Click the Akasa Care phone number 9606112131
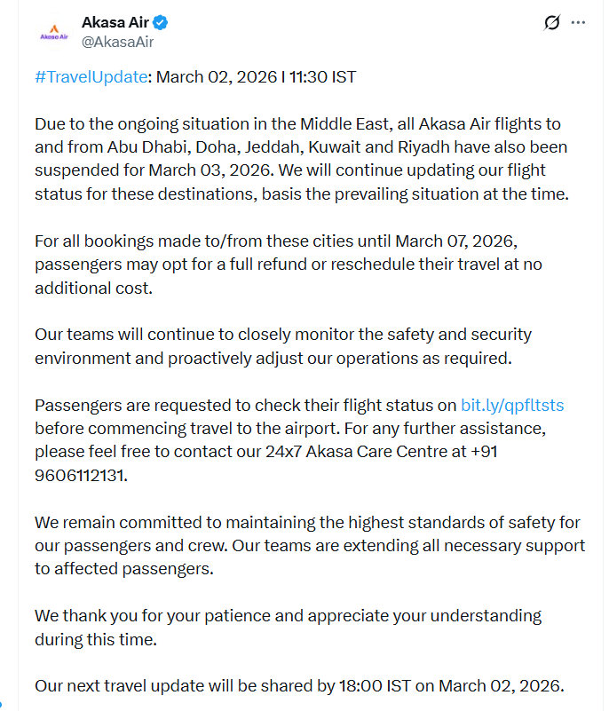 81,475
